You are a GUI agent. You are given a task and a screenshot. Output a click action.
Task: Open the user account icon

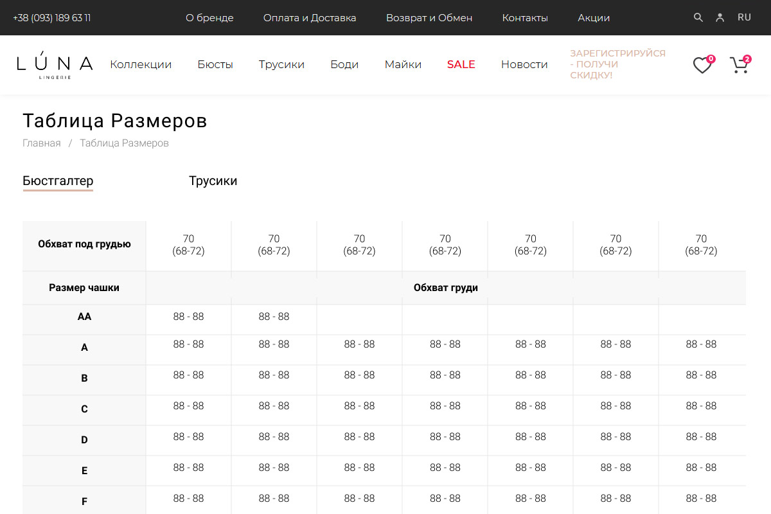(720, 17)
